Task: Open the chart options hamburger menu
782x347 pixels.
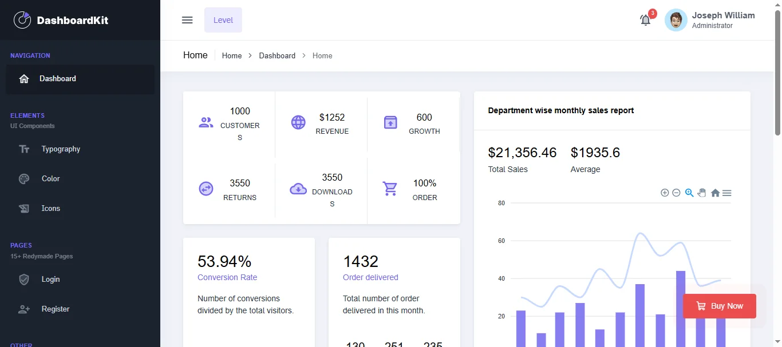Action: pos(726,193)
